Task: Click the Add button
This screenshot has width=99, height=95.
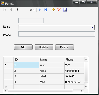Action: (x=23, y=47)
